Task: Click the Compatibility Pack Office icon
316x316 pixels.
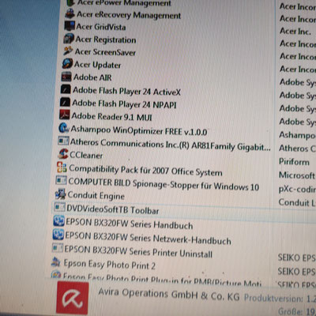Action: (62, 167)
